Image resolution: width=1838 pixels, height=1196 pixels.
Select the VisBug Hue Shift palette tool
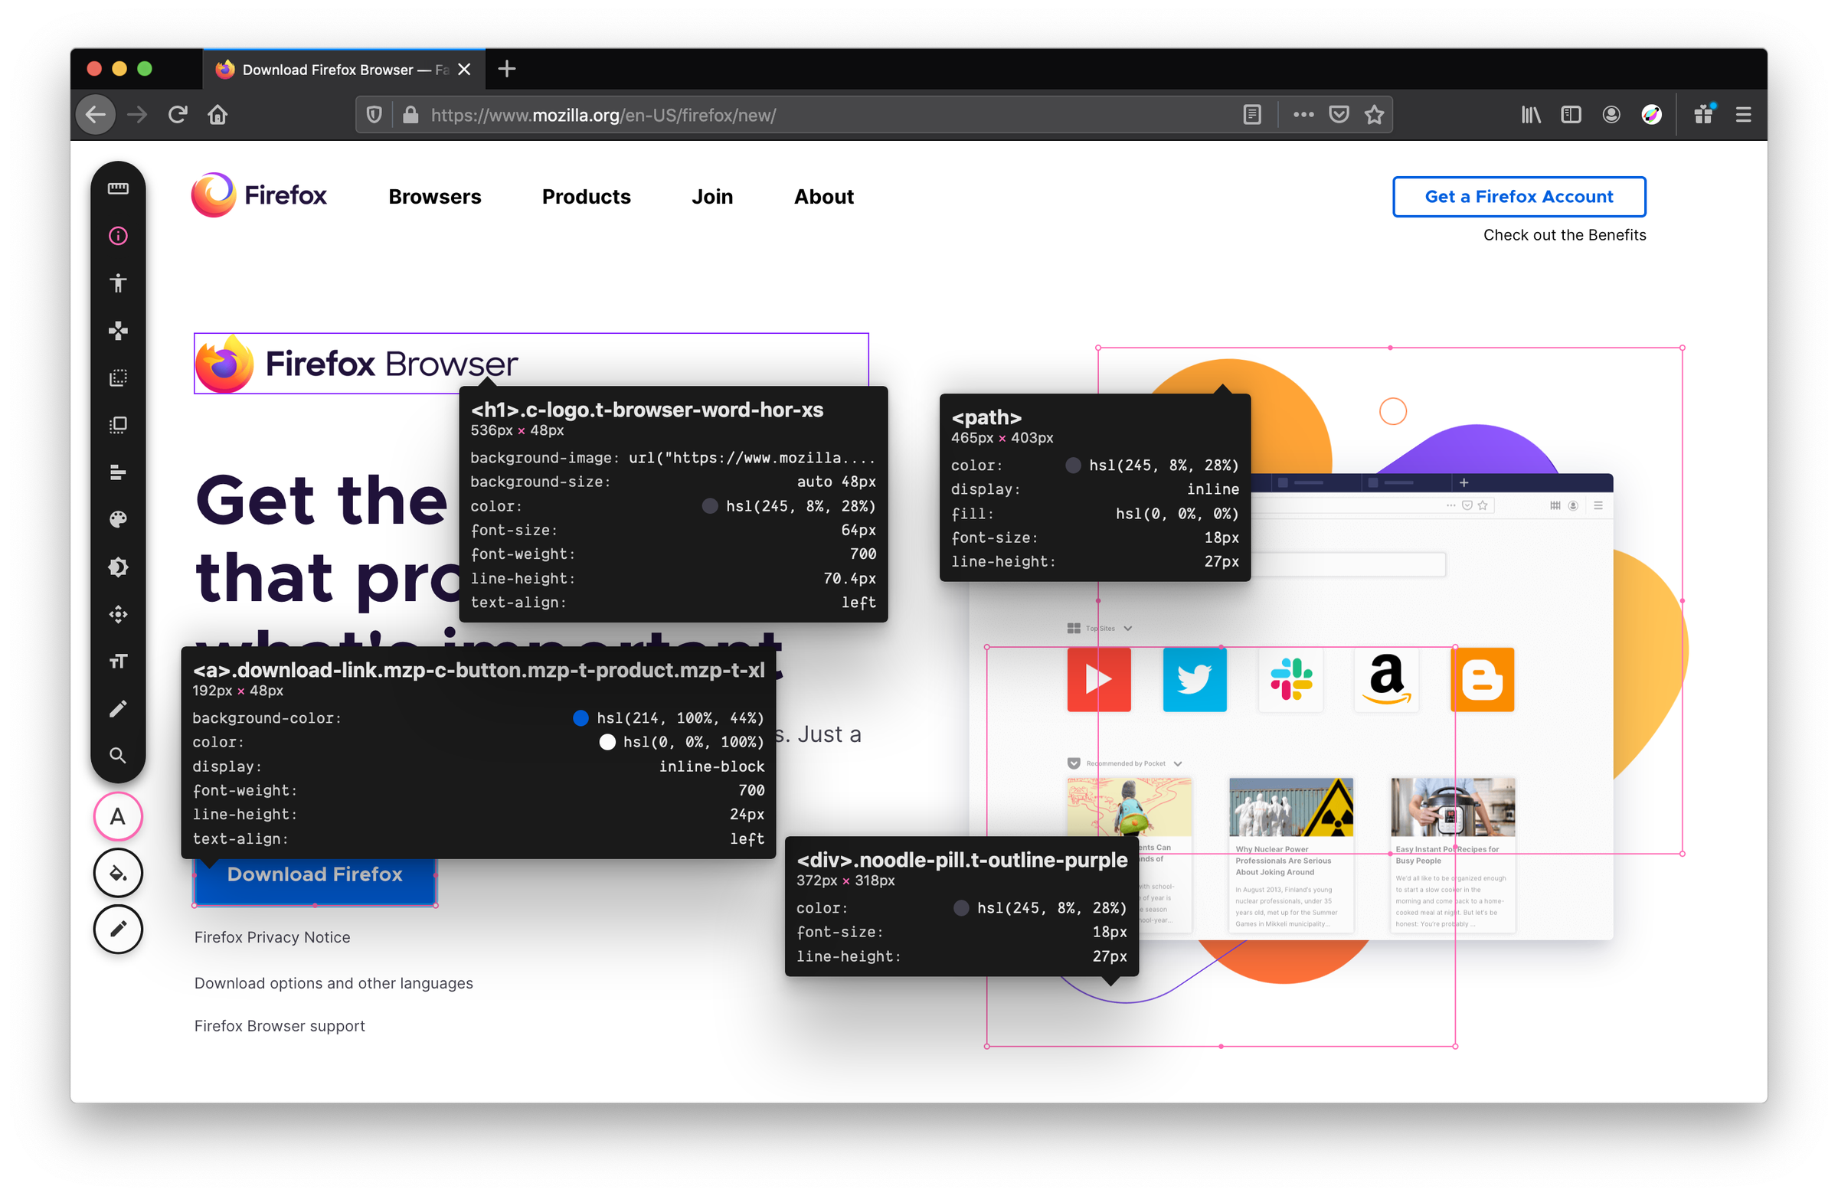pos(118,520)
